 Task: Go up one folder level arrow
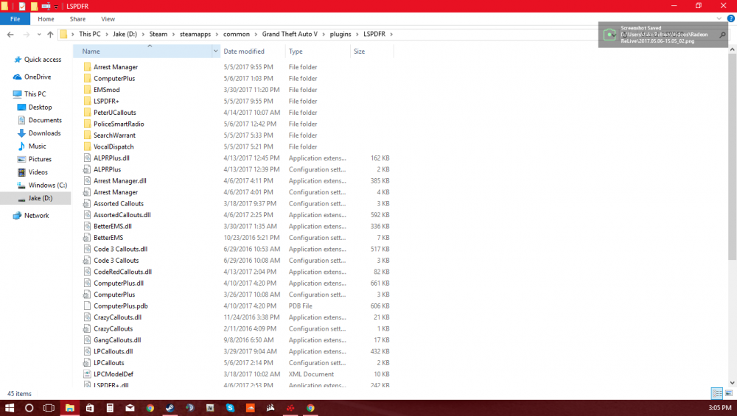pos(50,35)
